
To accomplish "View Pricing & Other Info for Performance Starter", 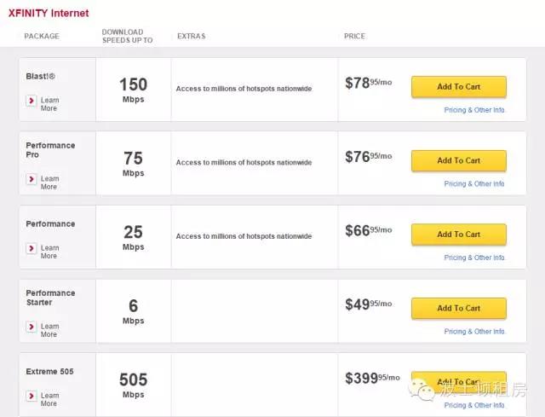I will 474,332.
